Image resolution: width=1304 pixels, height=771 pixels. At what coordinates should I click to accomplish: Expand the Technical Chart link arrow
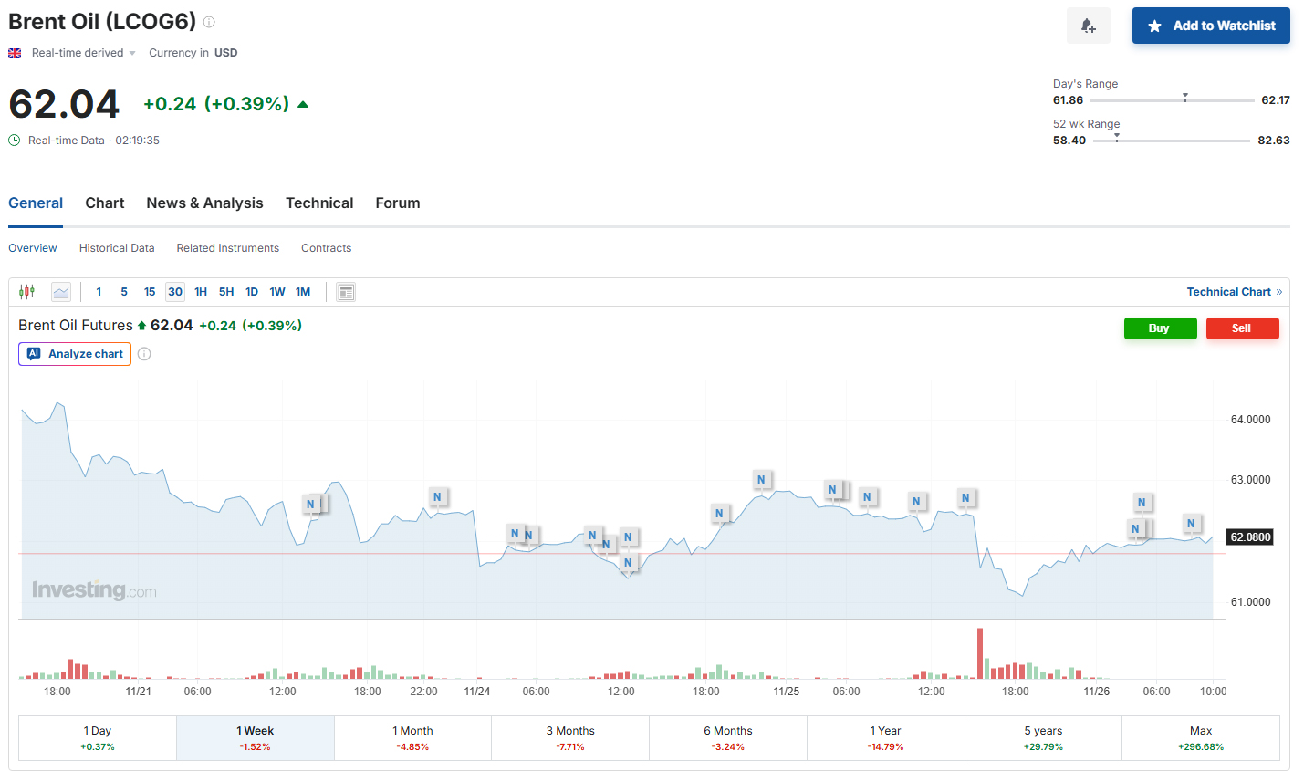coord(1279,292)
